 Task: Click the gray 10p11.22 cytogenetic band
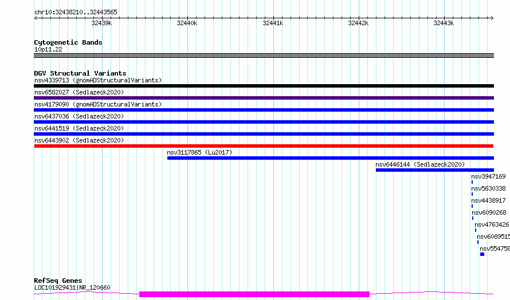point(264,56)
